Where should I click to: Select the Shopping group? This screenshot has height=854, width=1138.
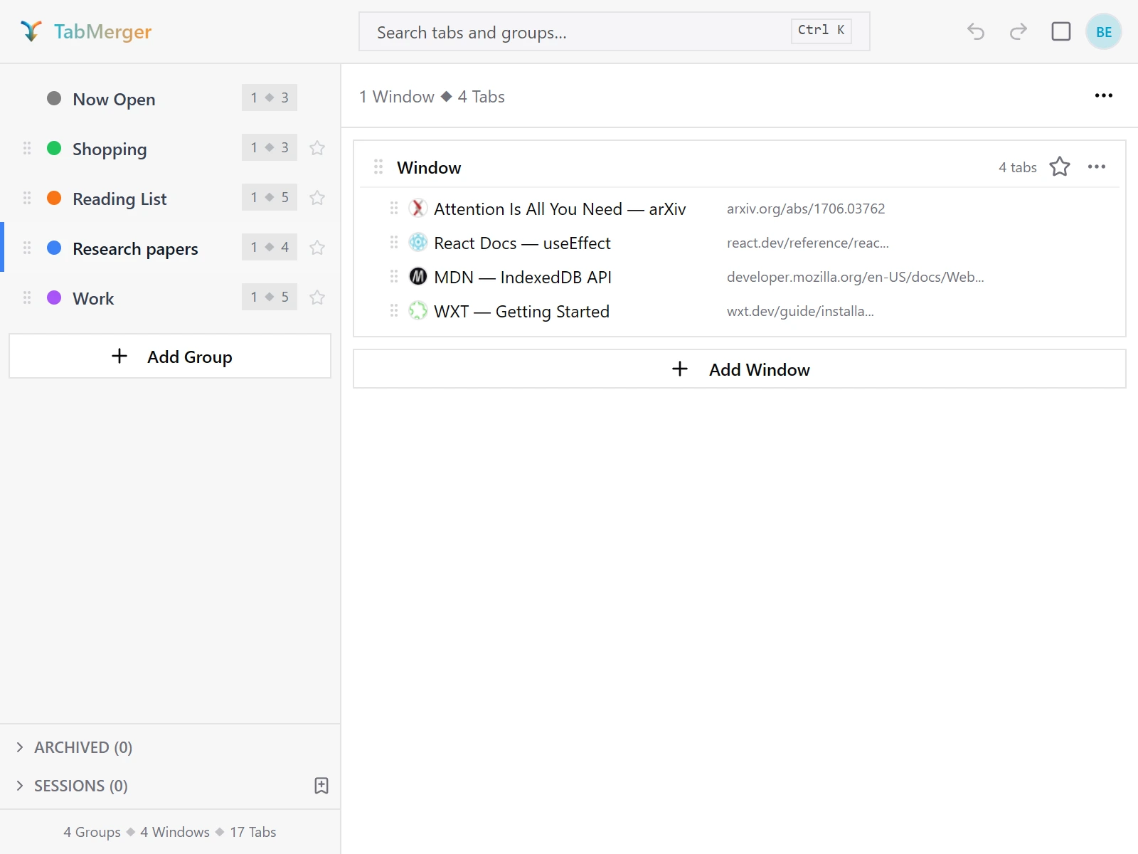[x=170, y=148]
